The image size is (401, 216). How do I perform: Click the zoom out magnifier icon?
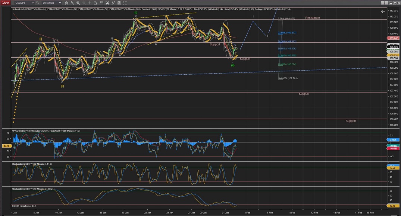[84, 3]
